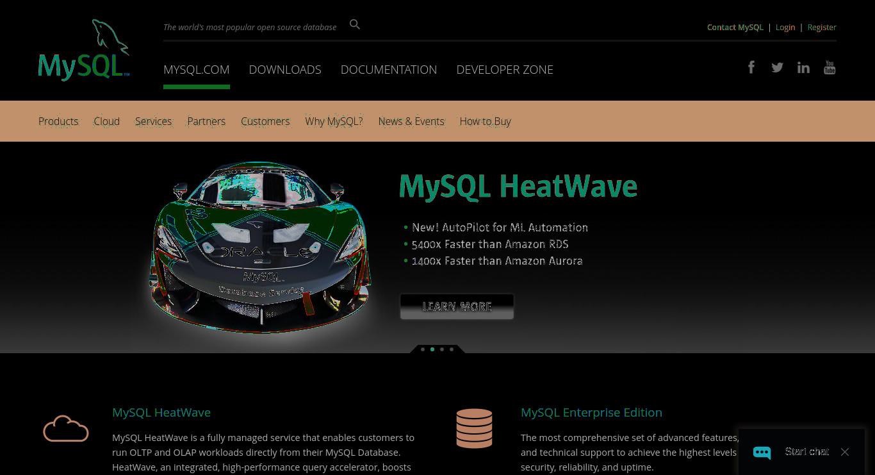The image size is (875, 475).
Task: Open News & Events menu item
Action: [x=411, y=121]
